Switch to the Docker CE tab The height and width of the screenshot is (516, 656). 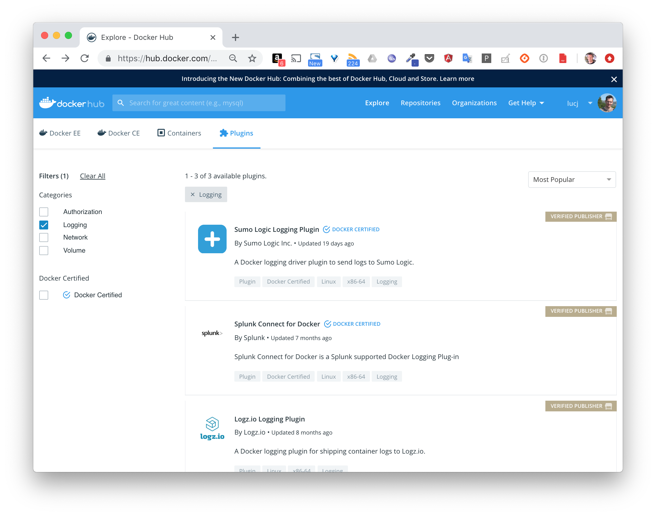point(118,133)
